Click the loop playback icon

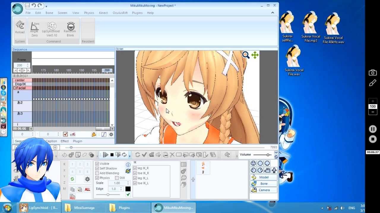tap(124, 155)
